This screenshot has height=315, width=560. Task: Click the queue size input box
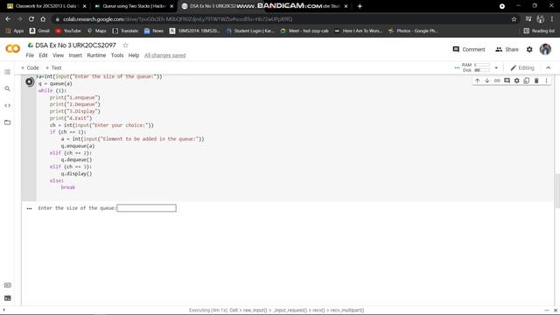click(146, 208)
